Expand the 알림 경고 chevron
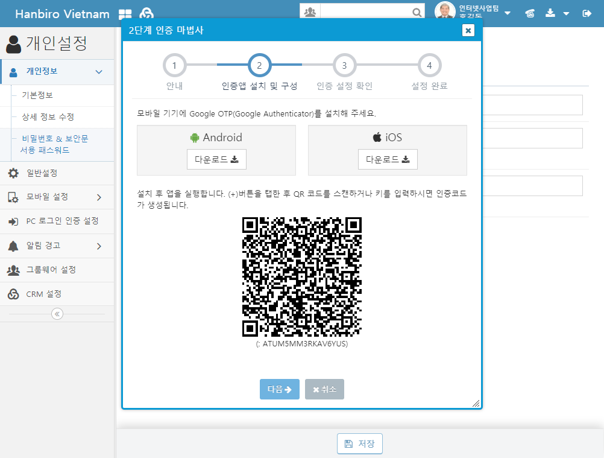 tap(99, 246)
